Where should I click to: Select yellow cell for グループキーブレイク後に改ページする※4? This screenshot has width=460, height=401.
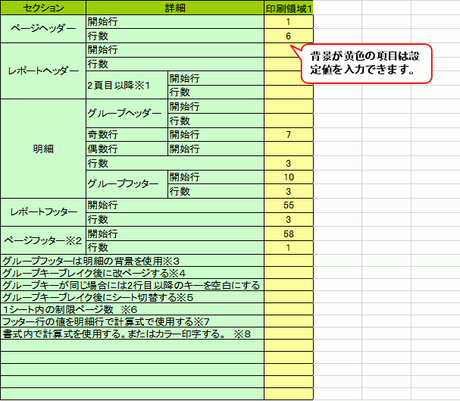(289, 273)
